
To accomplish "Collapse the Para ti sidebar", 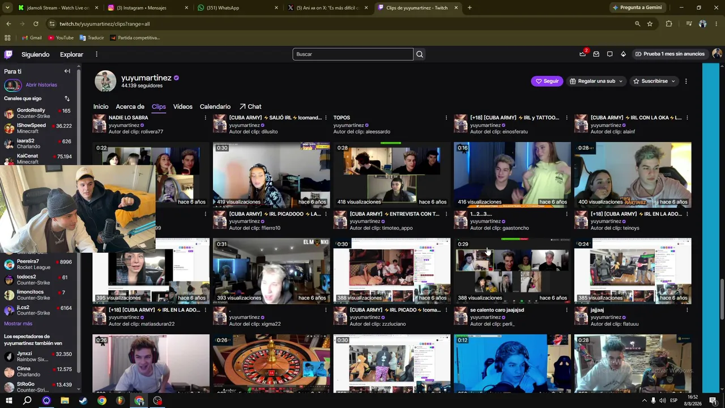I will [67, 71].
